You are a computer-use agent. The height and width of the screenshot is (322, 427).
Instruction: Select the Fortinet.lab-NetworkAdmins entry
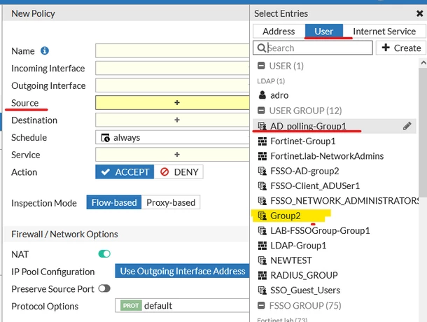[335, 156]
